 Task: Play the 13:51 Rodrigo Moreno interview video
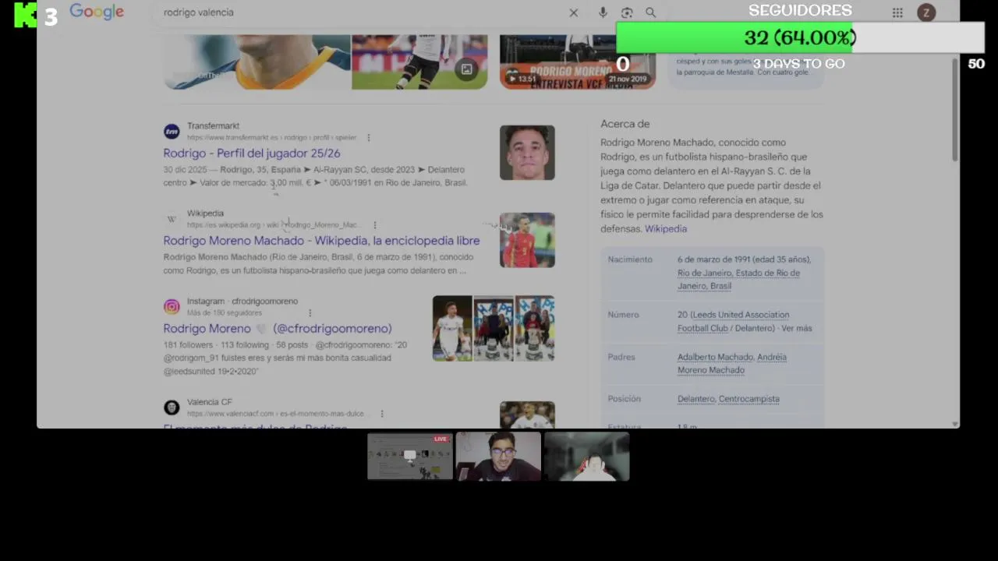(578, 62)
